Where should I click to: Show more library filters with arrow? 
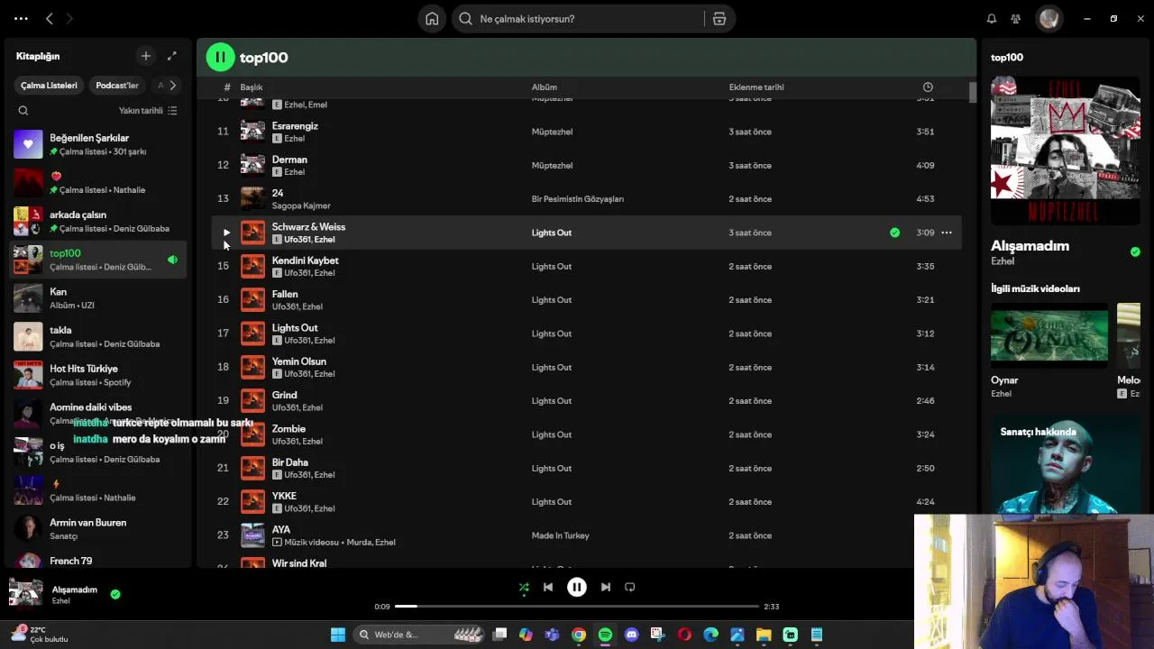[172, 86]
